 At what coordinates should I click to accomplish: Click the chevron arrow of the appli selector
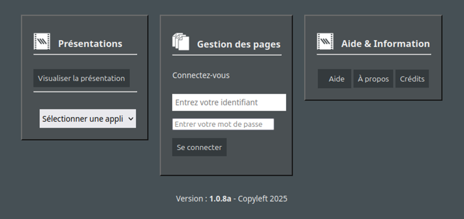tap(131, 119)
